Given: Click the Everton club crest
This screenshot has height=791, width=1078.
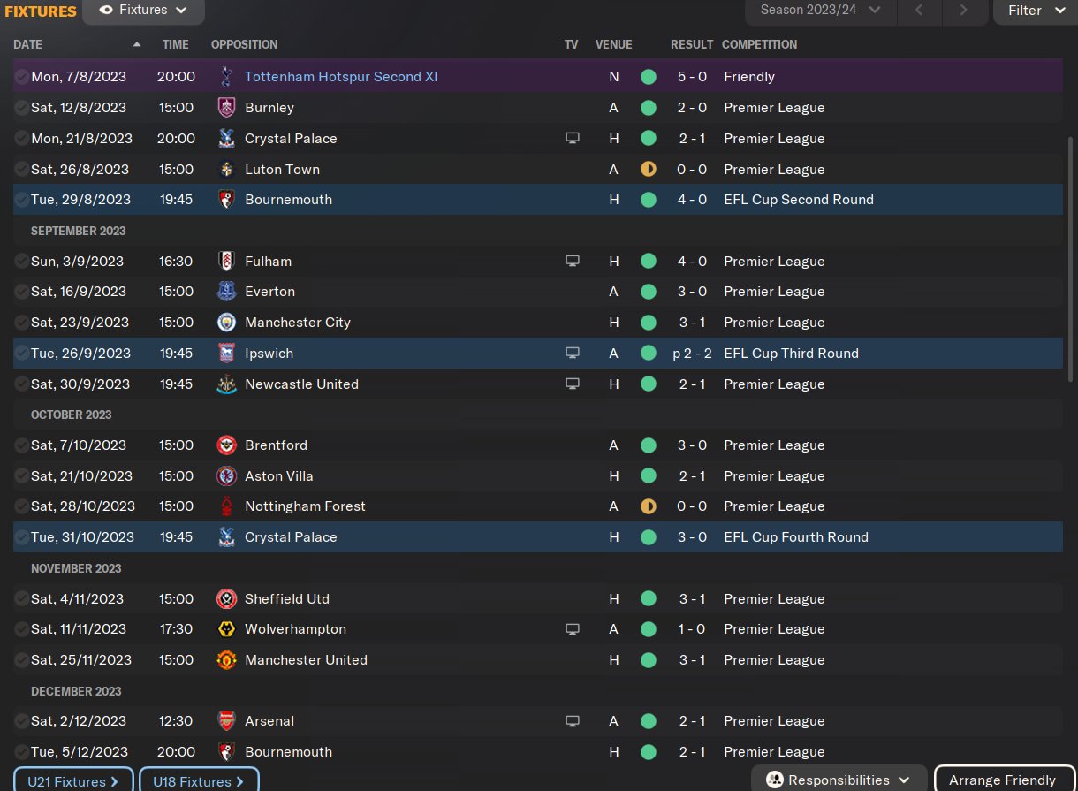Looking at the screenshot, I should (226, 292).
